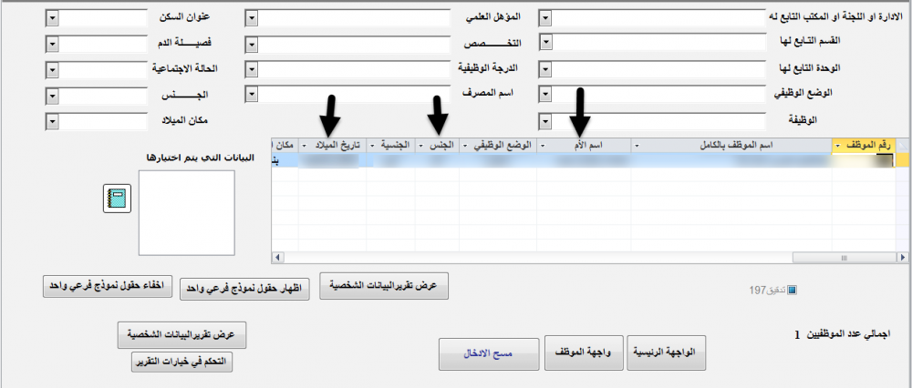Select the تاريخ الميلاد column header
912x388 pixels.
(x=332, y=145)
